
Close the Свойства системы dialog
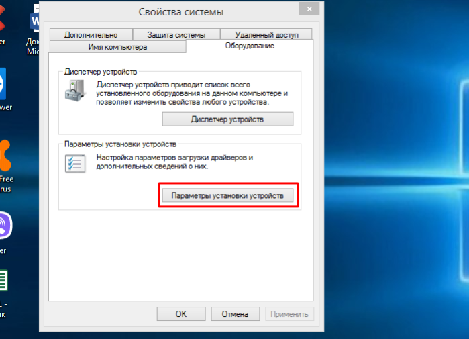point(309,9)
